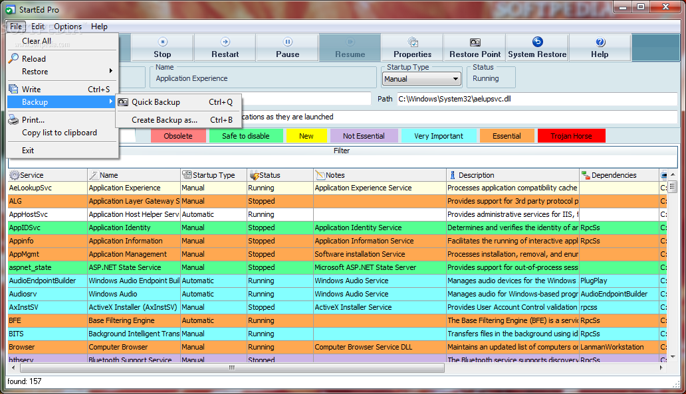
Task: Click the Pause toolbar button
Action: coord(287,48)
